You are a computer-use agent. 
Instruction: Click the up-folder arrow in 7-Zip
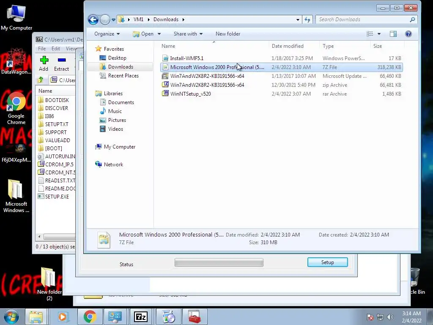(x=41, y=80)
